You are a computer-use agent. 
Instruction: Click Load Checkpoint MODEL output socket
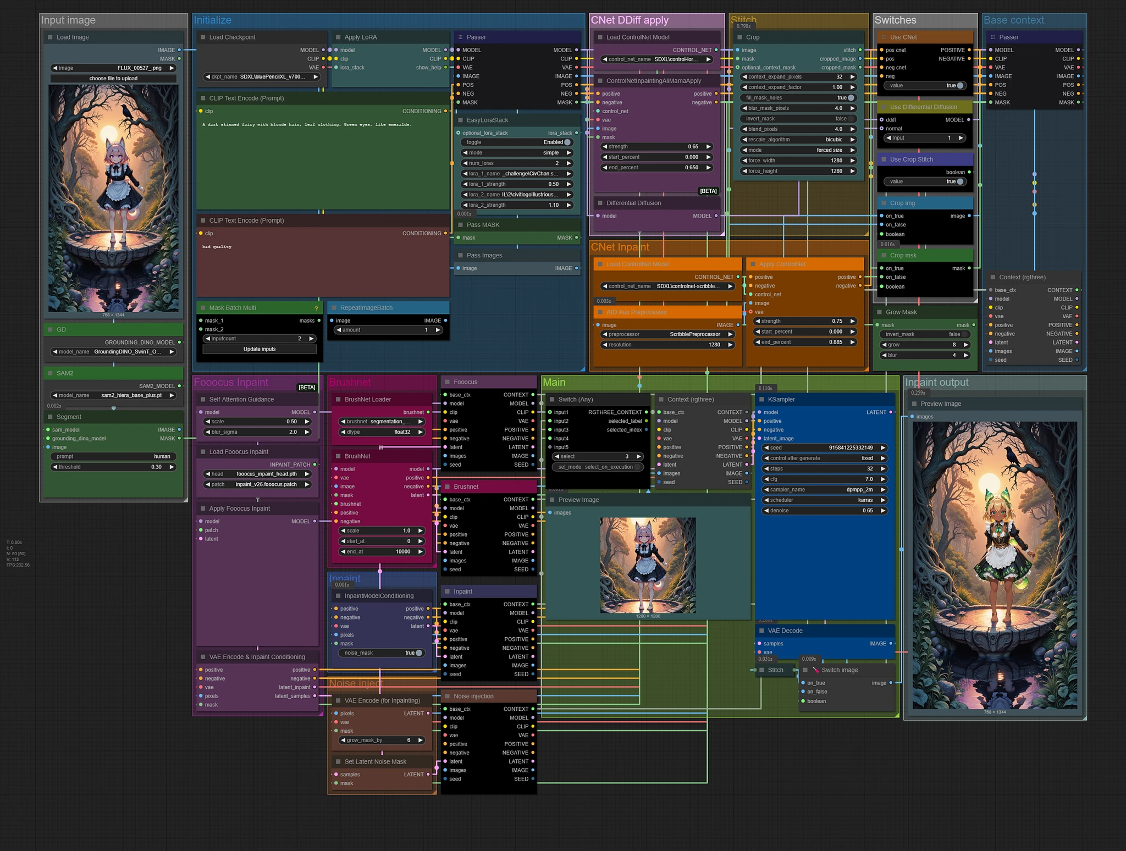[x=323, y=50]
